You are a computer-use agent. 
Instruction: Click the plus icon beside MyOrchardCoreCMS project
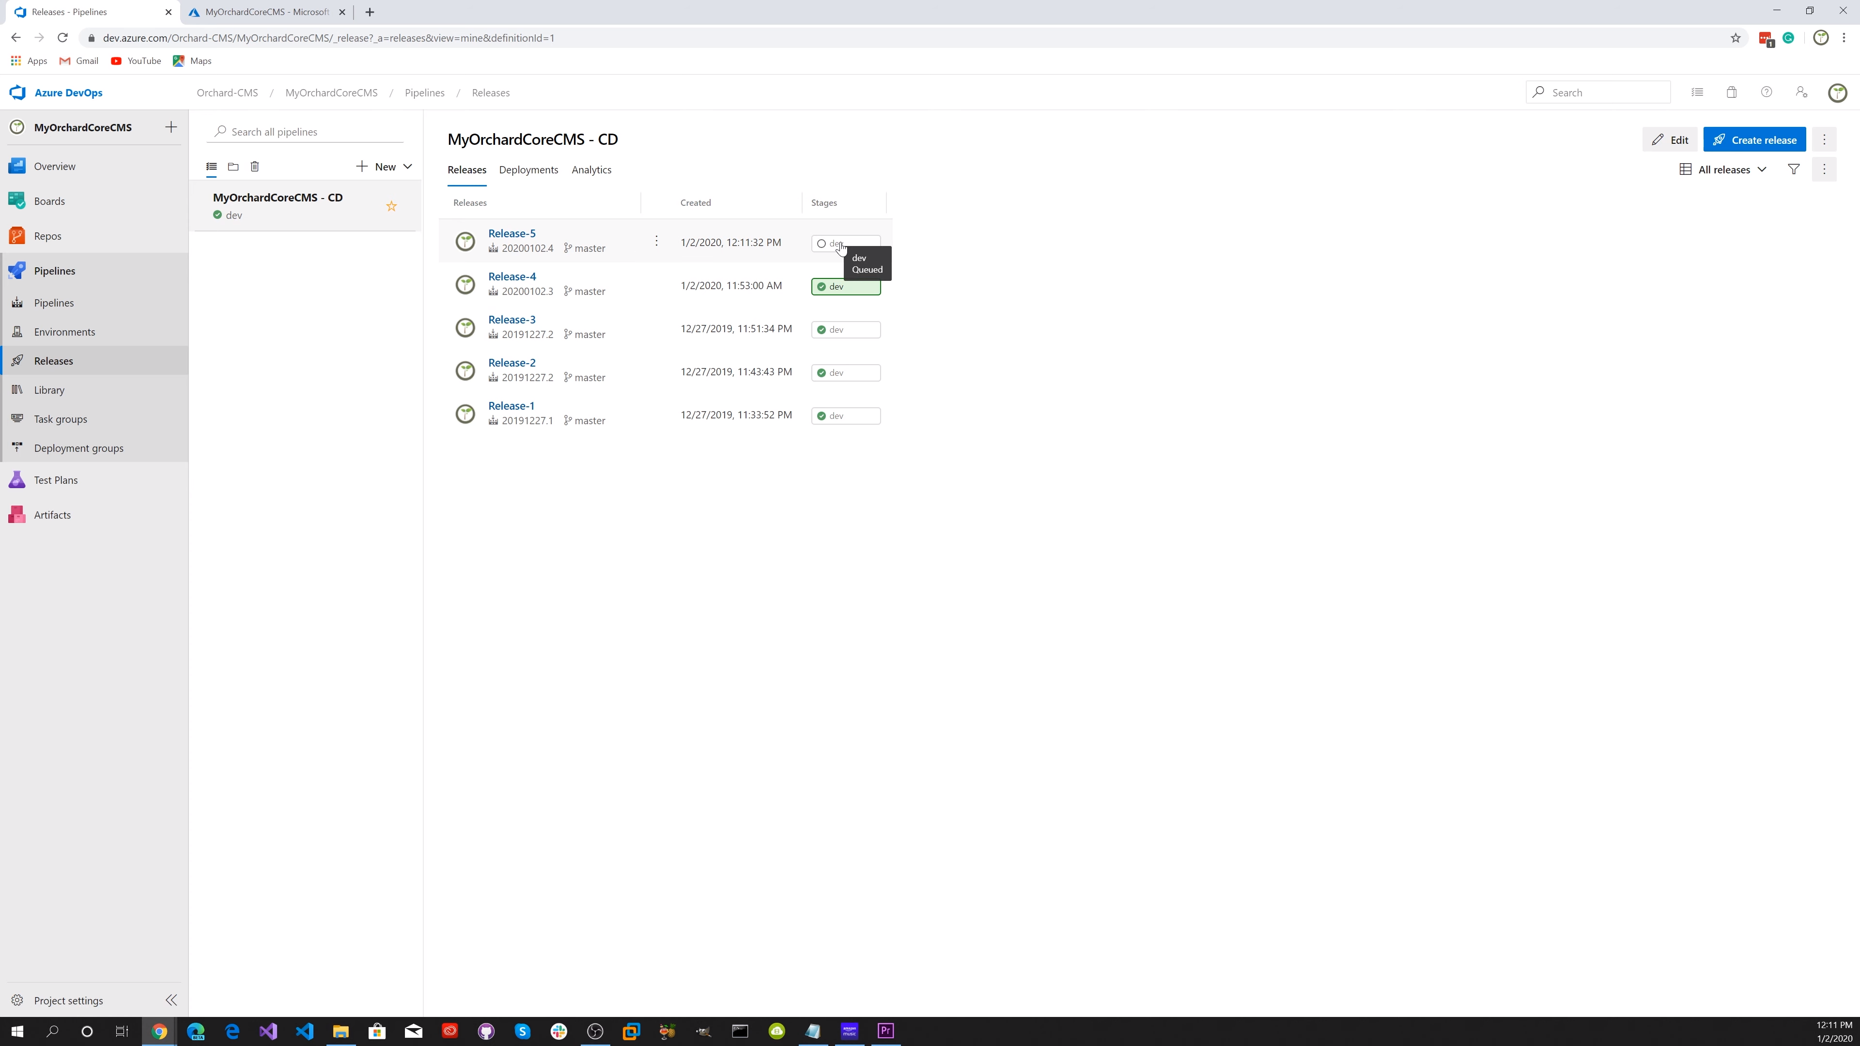click(171, 127)
